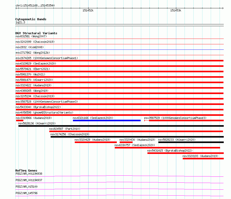Select the nsv3320193 (Audano2019) red bar
The width and height of the screenshot is (231, 199).
click(x=203, y=159)
